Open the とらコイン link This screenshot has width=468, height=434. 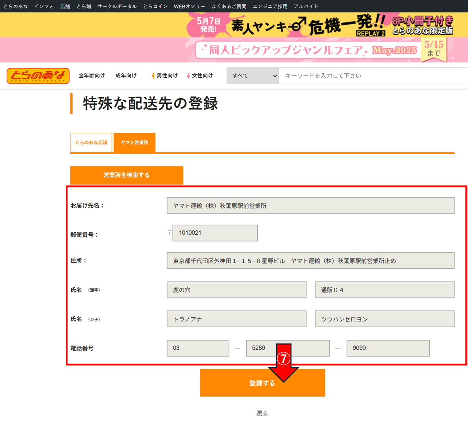[x=156, y=6]
